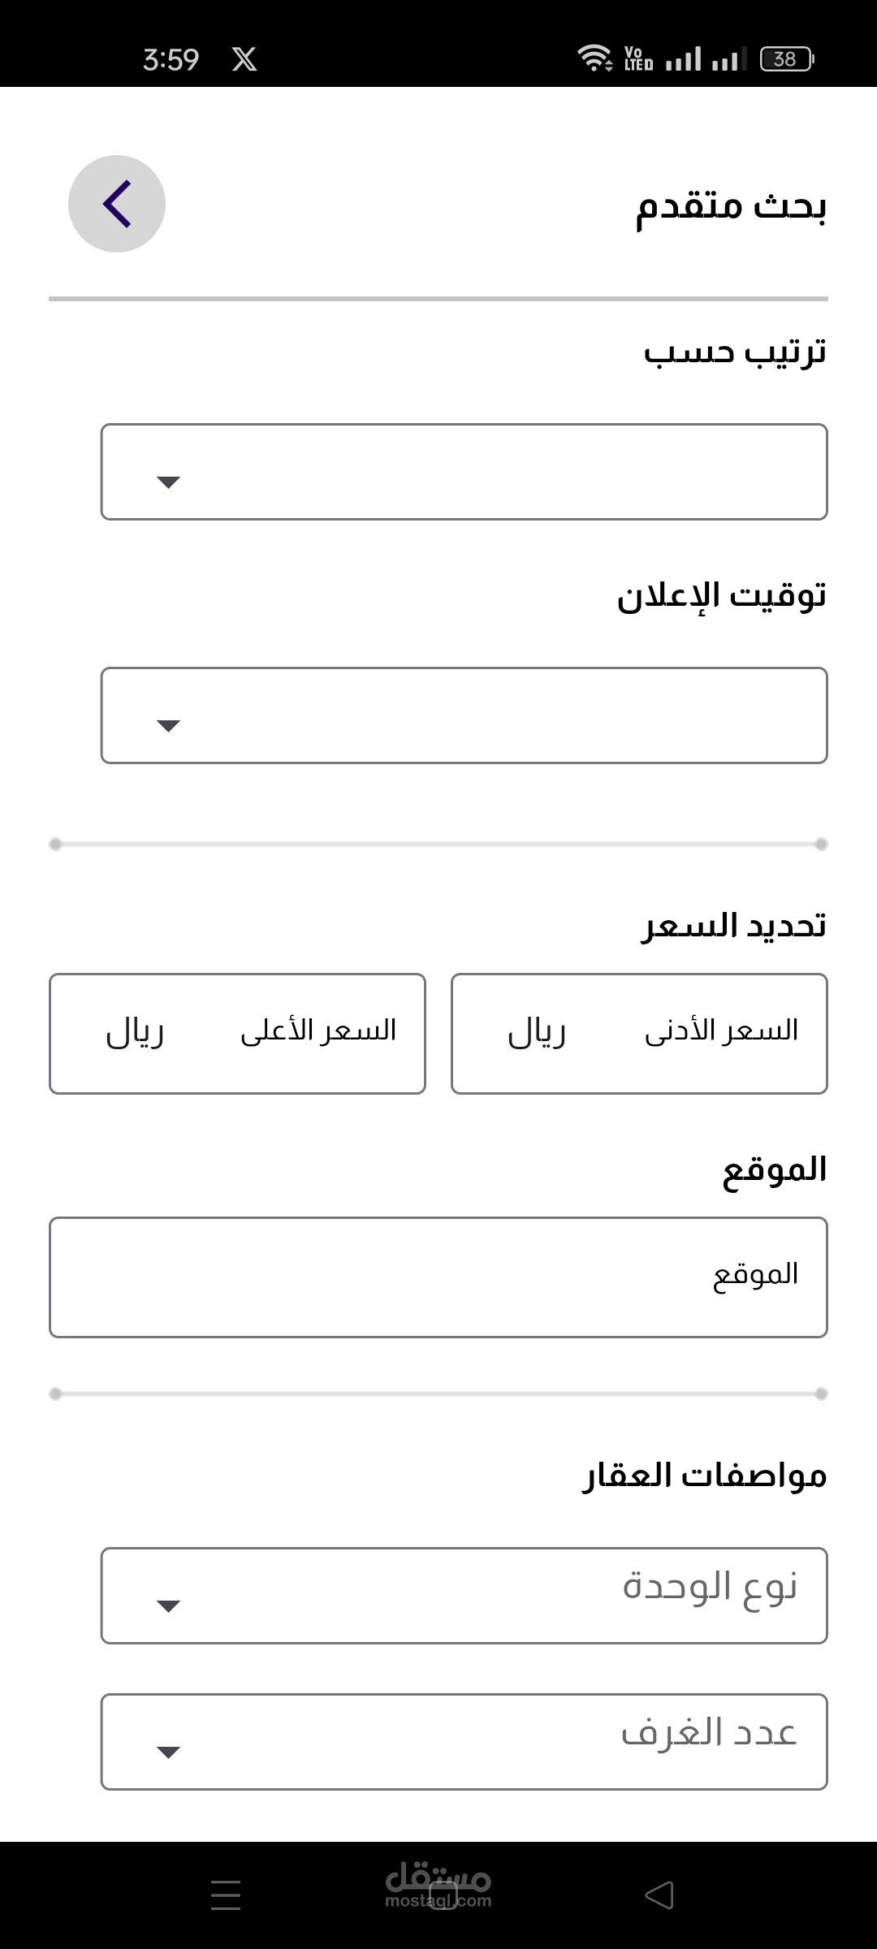This screenshot has width=877, height=1949.
Task: Tap the Android back navigation triangle
Action: [x=659, y=1895]
